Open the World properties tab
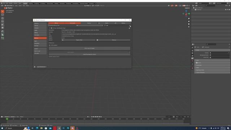 [192, 61]
